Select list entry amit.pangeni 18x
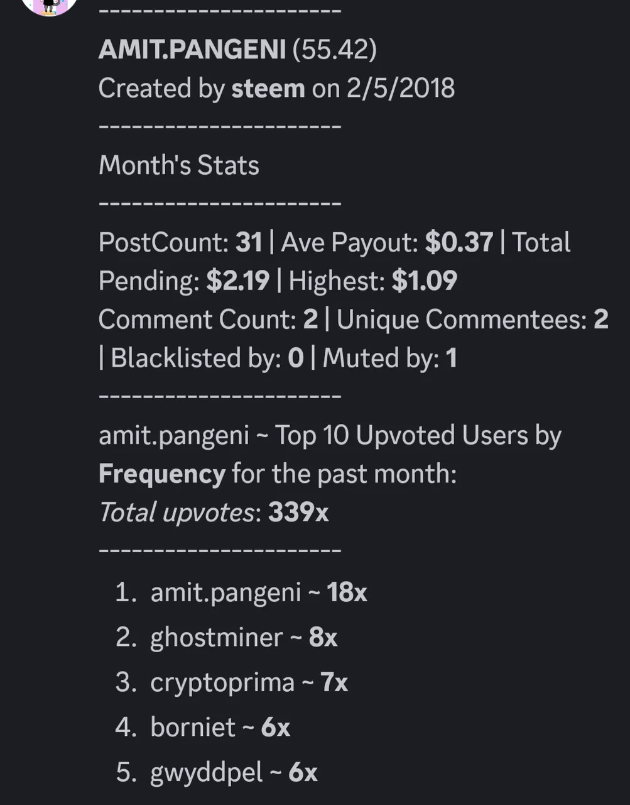 coord(259,592)
